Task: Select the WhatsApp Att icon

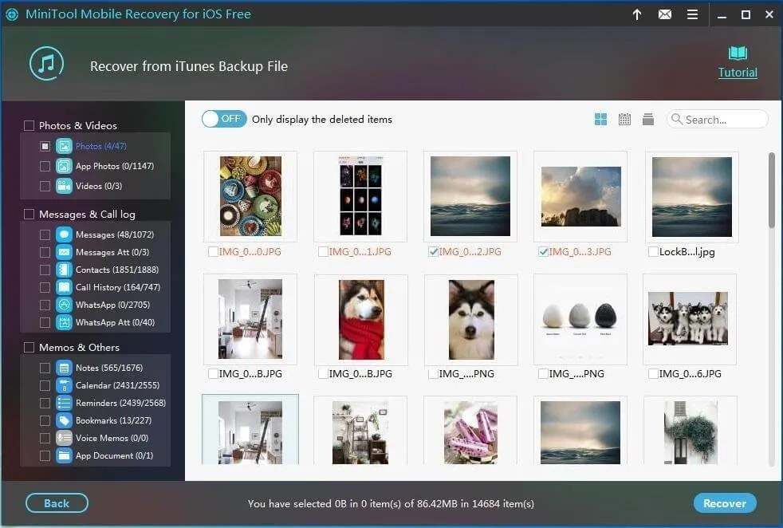Action: pos(64,322)
